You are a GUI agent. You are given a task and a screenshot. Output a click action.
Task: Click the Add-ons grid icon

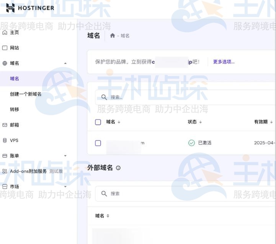5,171
